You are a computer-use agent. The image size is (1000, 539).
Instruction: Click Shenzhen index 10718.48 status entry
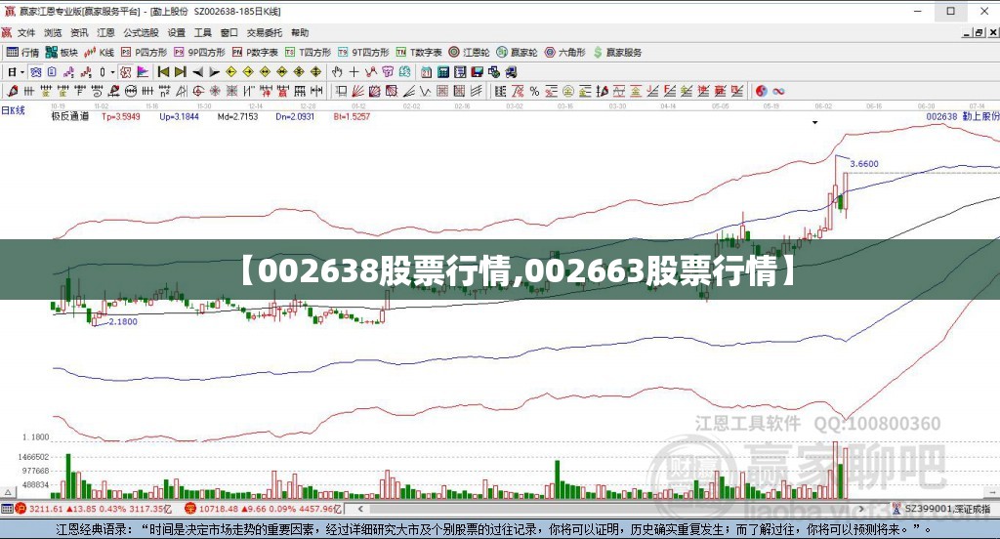[x=263, y=509]
